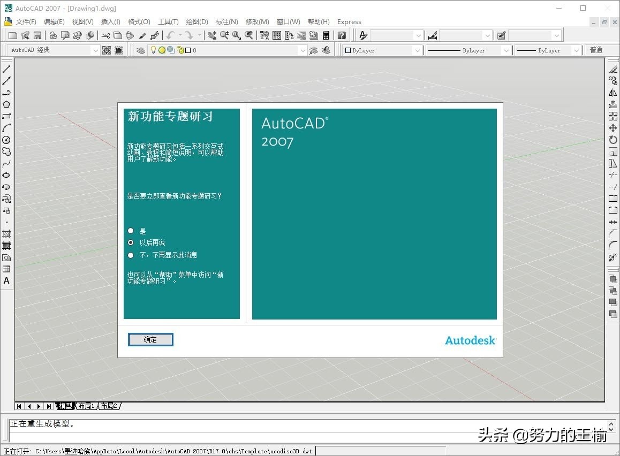
Task: Click the Save icon on the toolbar
Action: (x=37, y=35)
